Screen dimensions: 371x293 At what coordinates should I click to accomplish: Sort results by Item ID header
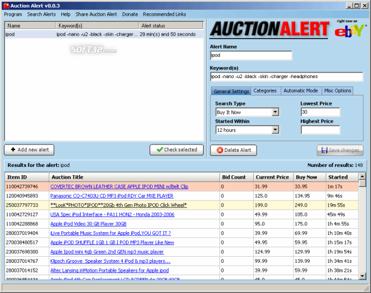(x=27, y=177)
